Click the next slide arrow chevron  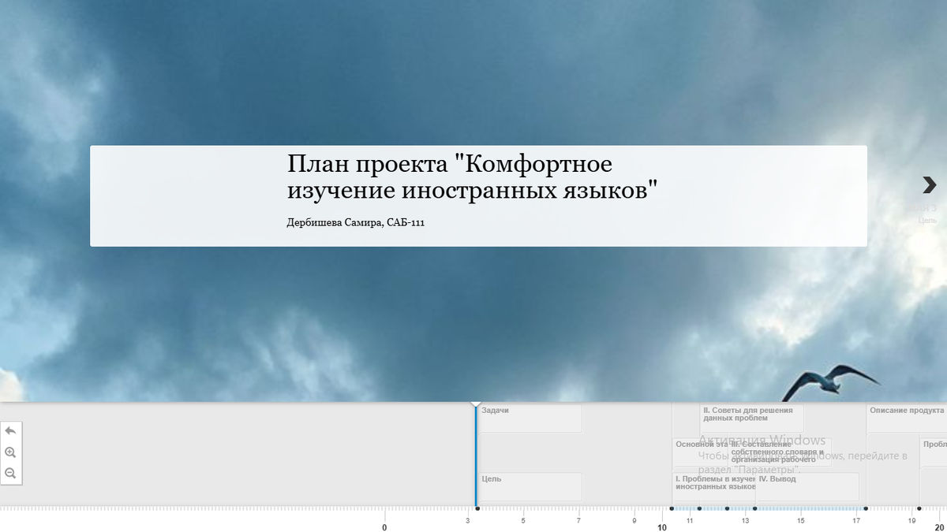tap(928, 184)
